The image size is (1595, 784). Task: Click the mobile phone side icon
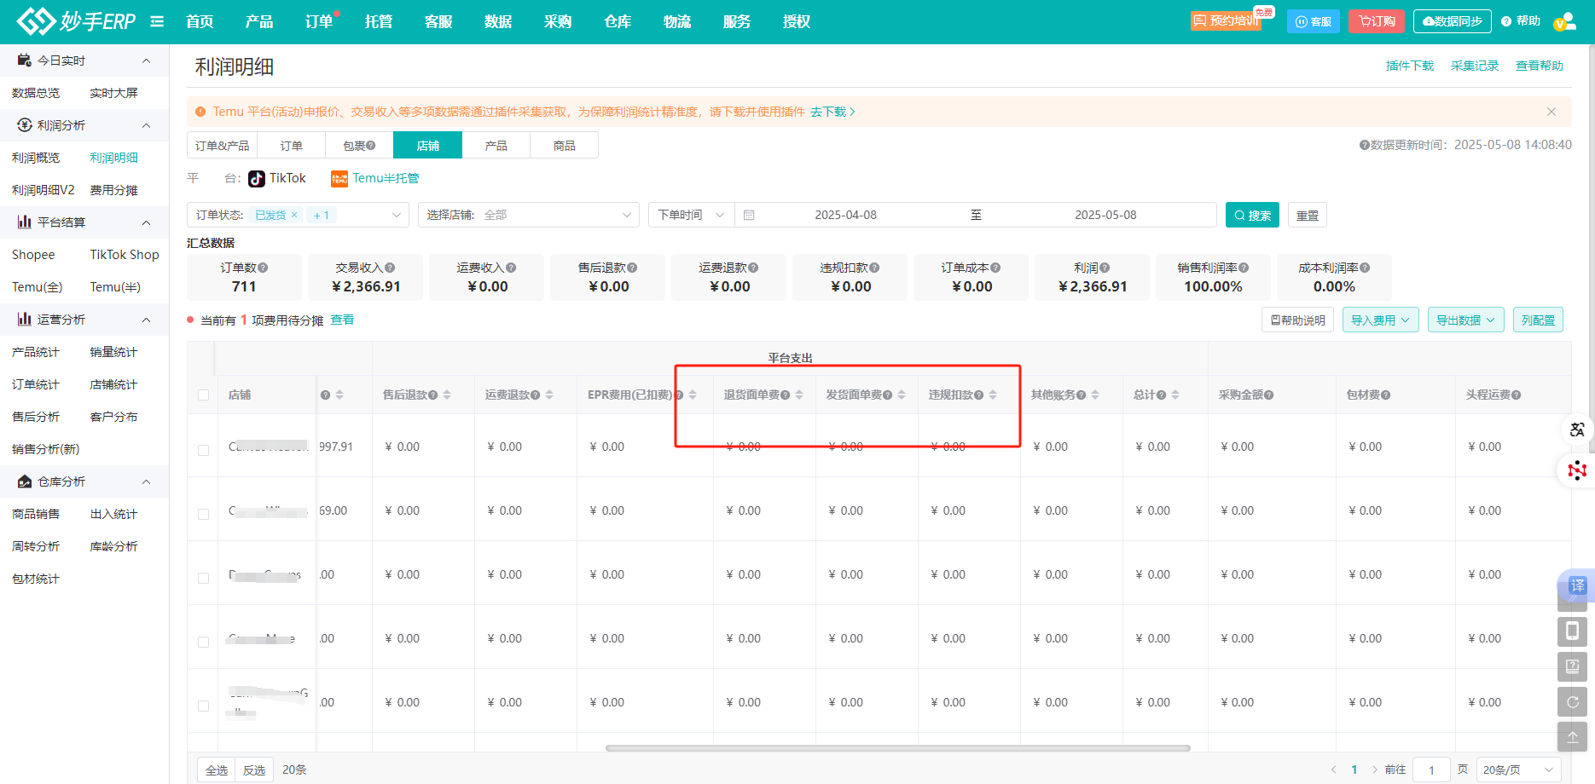click(x=1572, y=631)
